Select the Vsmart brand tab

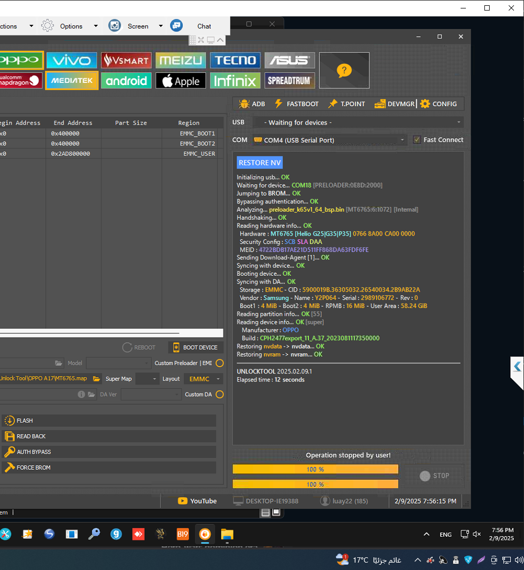coord(126,60)
